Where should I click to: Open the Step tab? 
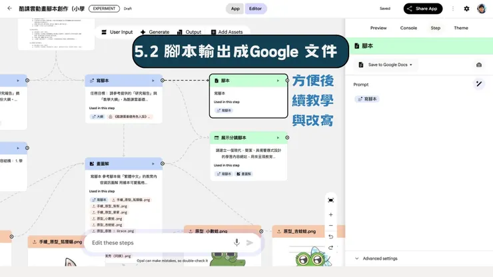tap(436, 28)
